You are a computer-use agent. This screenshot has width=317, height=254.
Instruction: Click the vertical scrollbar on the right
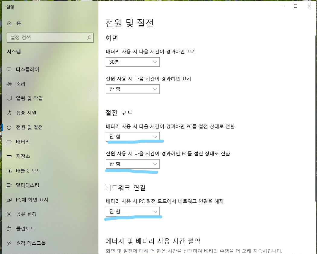316,118
